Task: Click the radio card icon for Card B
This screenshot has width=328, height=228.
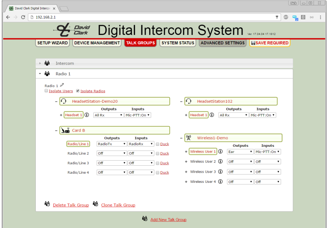Action: point(65,130)
